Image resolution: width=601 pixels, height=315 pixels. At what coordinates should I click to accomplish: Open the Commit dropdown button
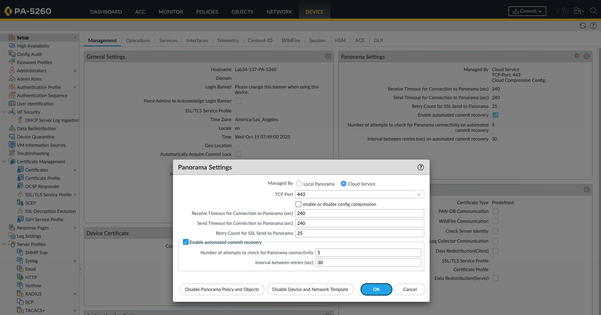click(527, 11)
